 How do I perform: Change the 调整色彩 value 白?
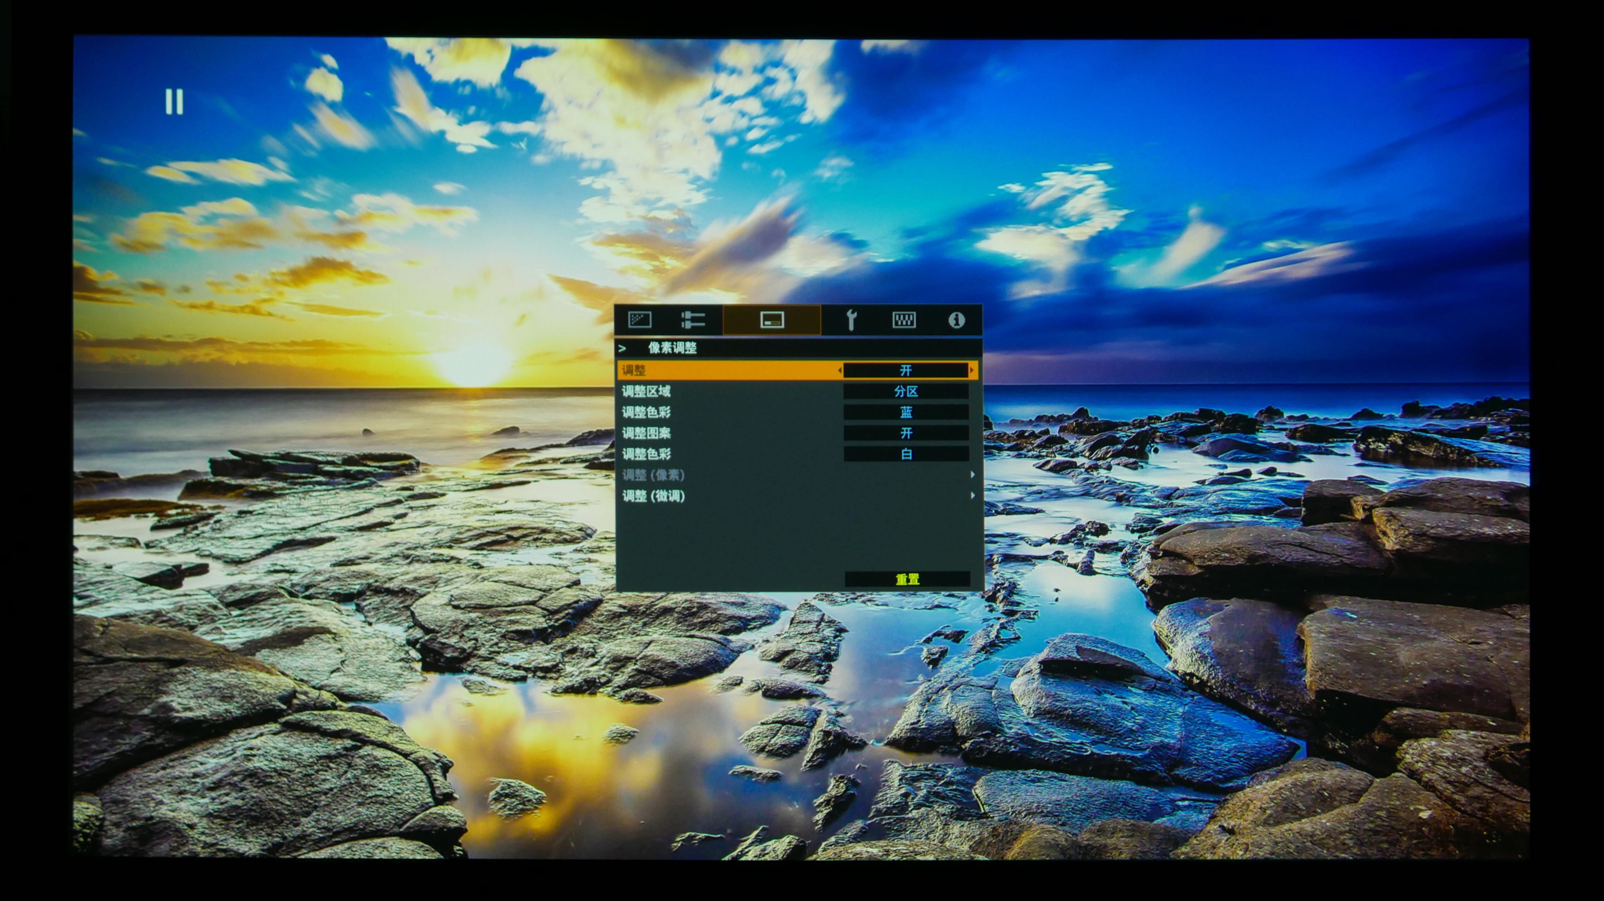[x=906, y=454]
